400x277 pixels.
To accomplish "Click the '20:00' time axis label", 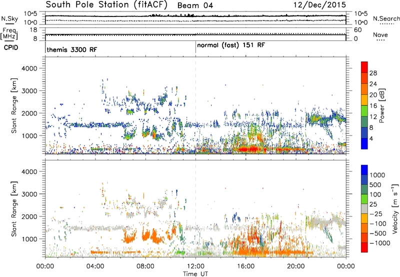I will click(x=296, y=266).
